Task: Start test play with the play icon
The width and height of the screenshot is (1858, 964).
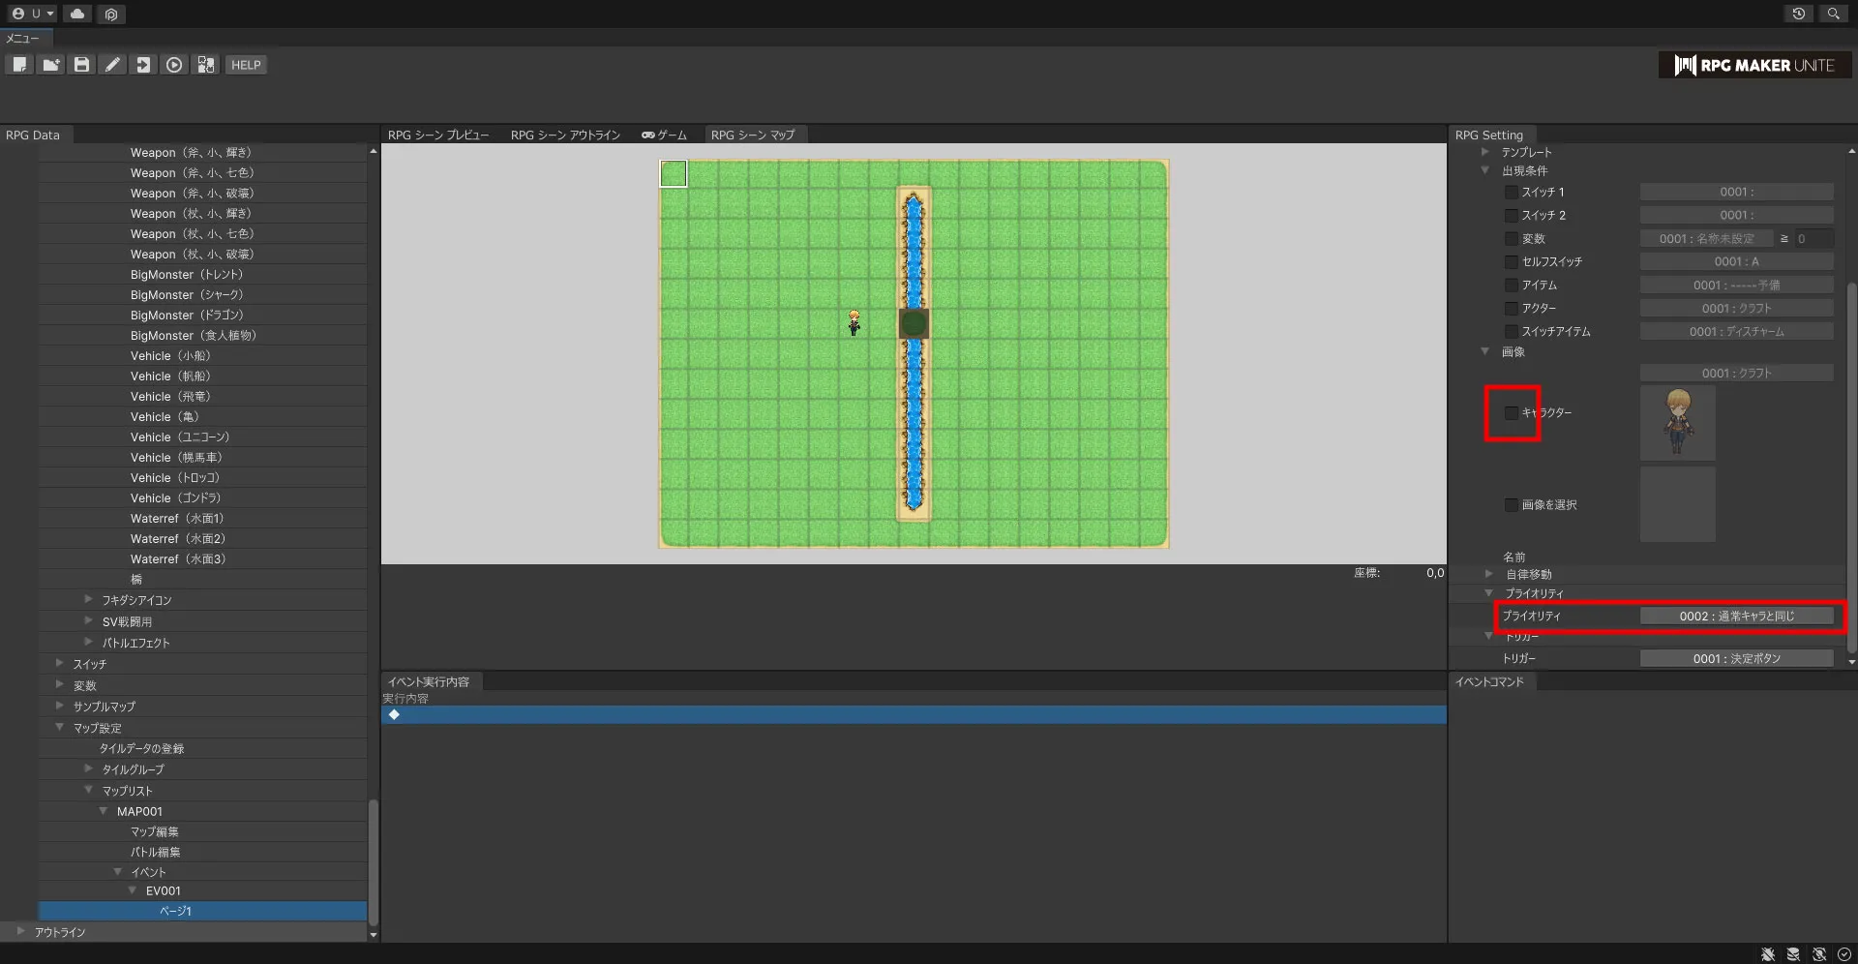Action: 174,65
